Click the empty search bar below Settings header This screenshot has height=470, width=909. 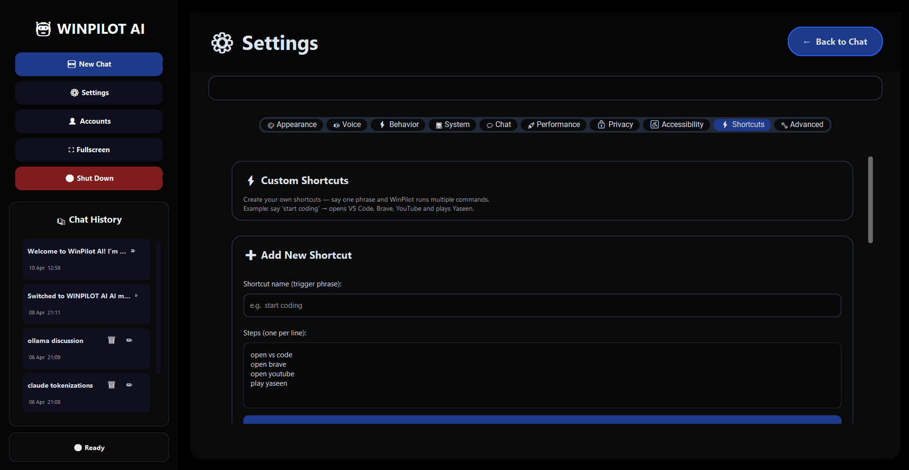click(545, 88)
